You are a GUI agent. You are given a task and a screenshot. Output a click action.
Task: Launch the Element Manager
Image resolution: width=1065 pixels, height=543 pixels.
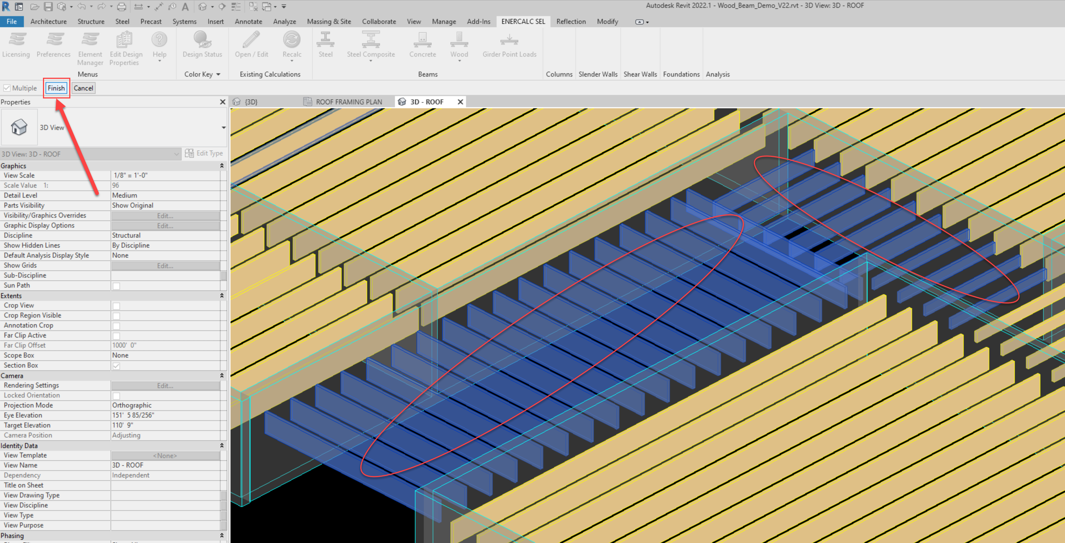tap(90, 49)
